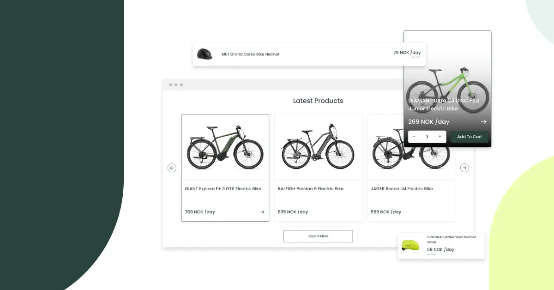Open JAGER Recon LM Electric Bike title
Viewport: 554px width, 290px height.
click(402, 189)
